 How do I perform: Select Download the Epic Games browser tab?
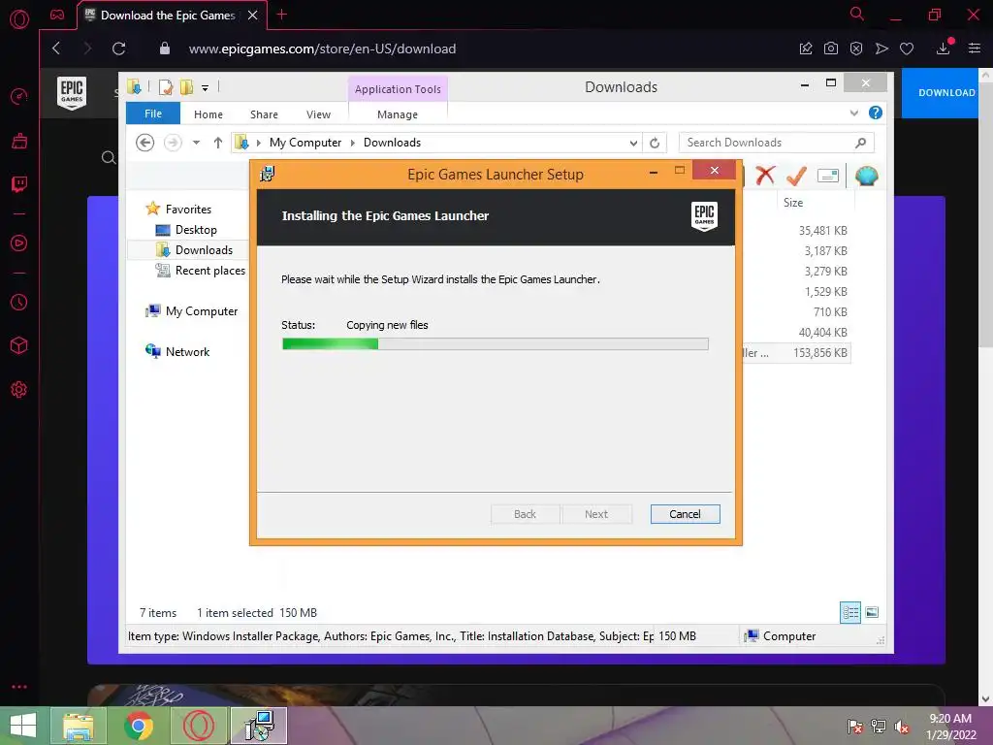(x=167, y=16)
